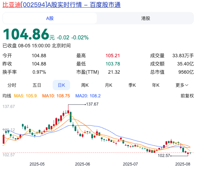Show the 分时 intraday chart
Viewport: 197px width, 169px height.
coord(12,85)
